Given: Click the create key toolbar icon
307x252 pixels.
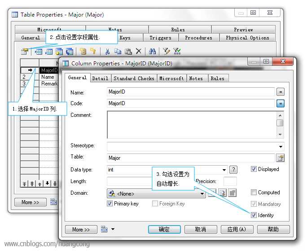Looking at the screenshot, I should coord(93,51).
